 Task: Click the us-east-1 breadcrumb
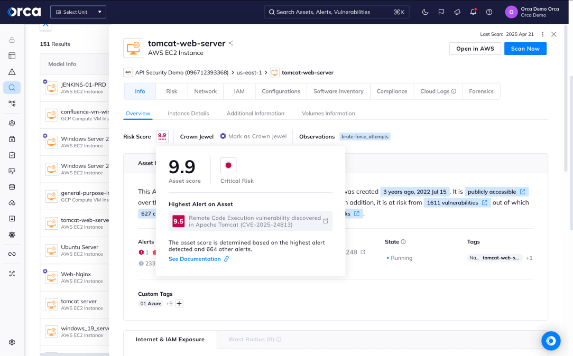tap(249, 73)
